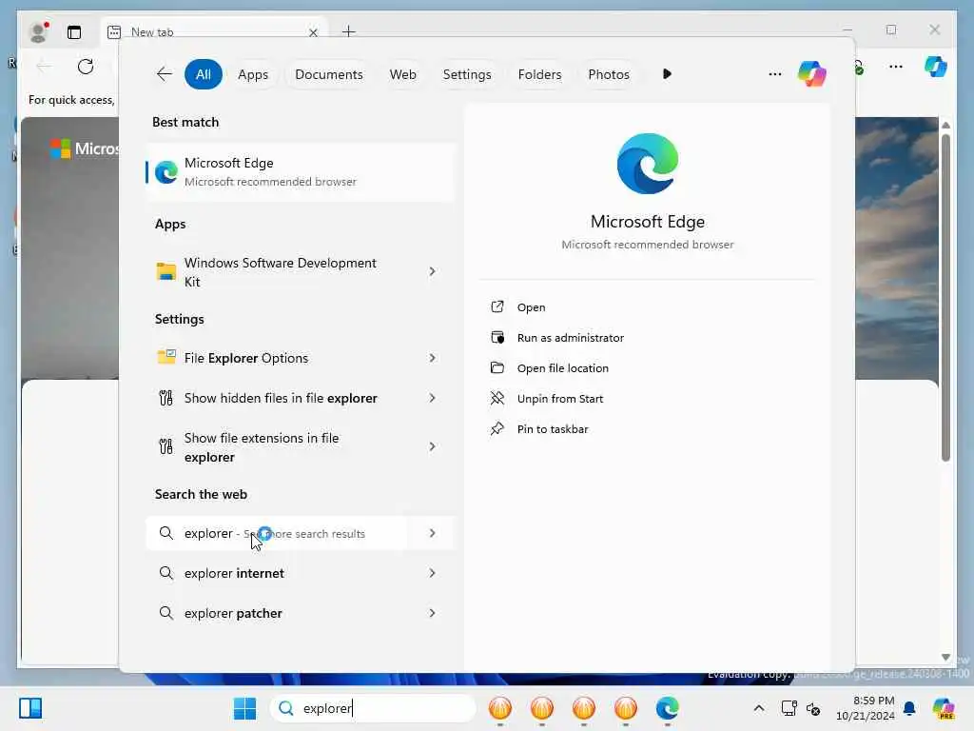Click the large Microsoft Edge logo in preview
Image resolution: width=974 pixels, height=731 pixels.
(x=647, y=164)
